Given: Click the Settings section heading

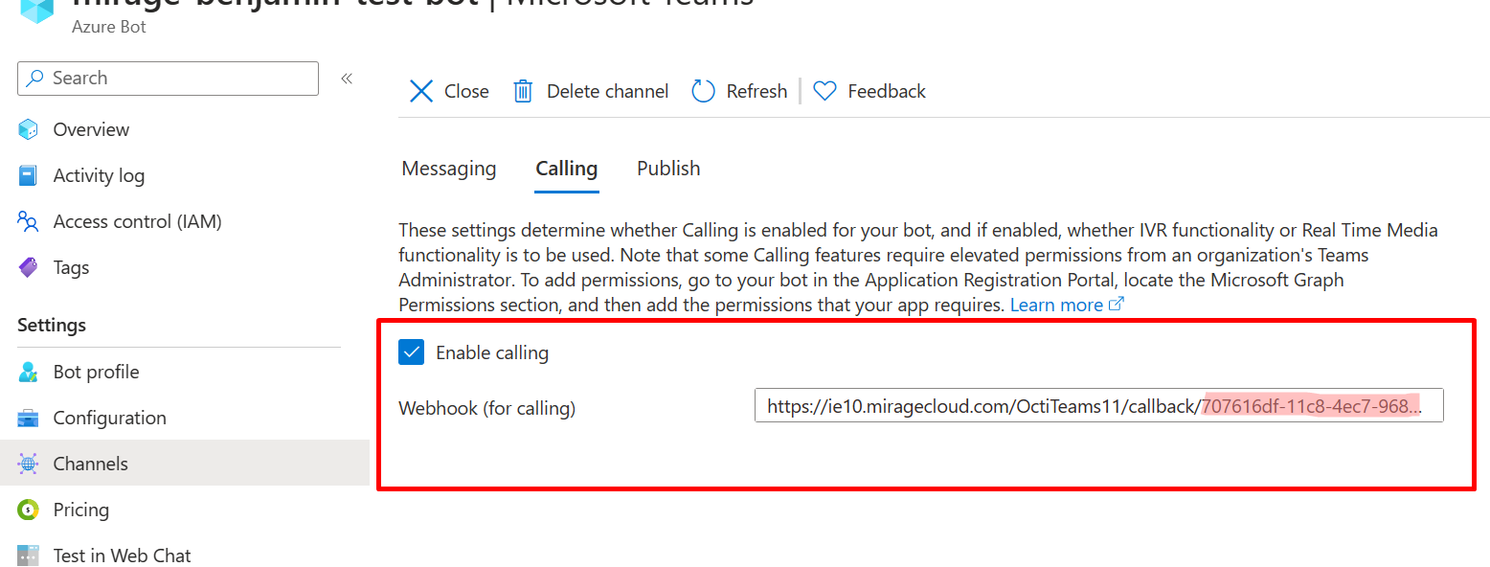Looking at the screenshot, I should click(x=52, y=326).
